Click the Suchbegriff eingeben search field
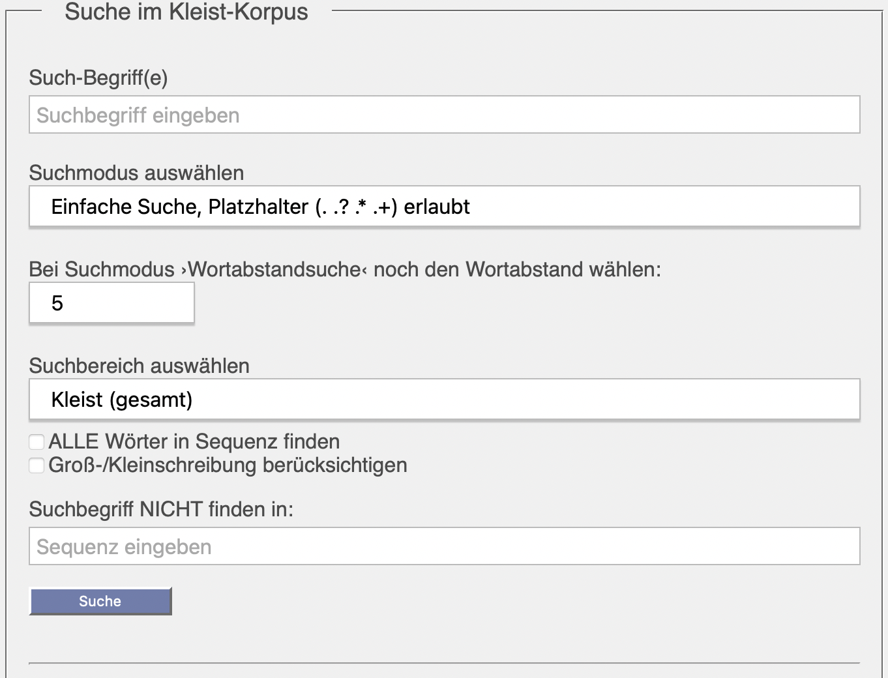 coord(444,115)
